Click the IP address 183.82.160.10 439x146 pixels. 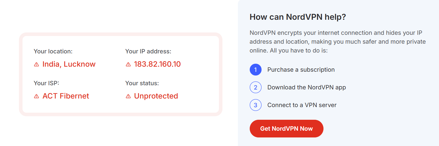click(x=157, y=64)
